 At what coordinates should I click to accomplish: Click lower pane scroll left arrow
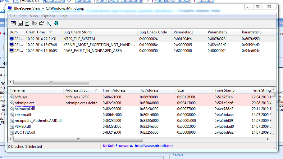10,139
